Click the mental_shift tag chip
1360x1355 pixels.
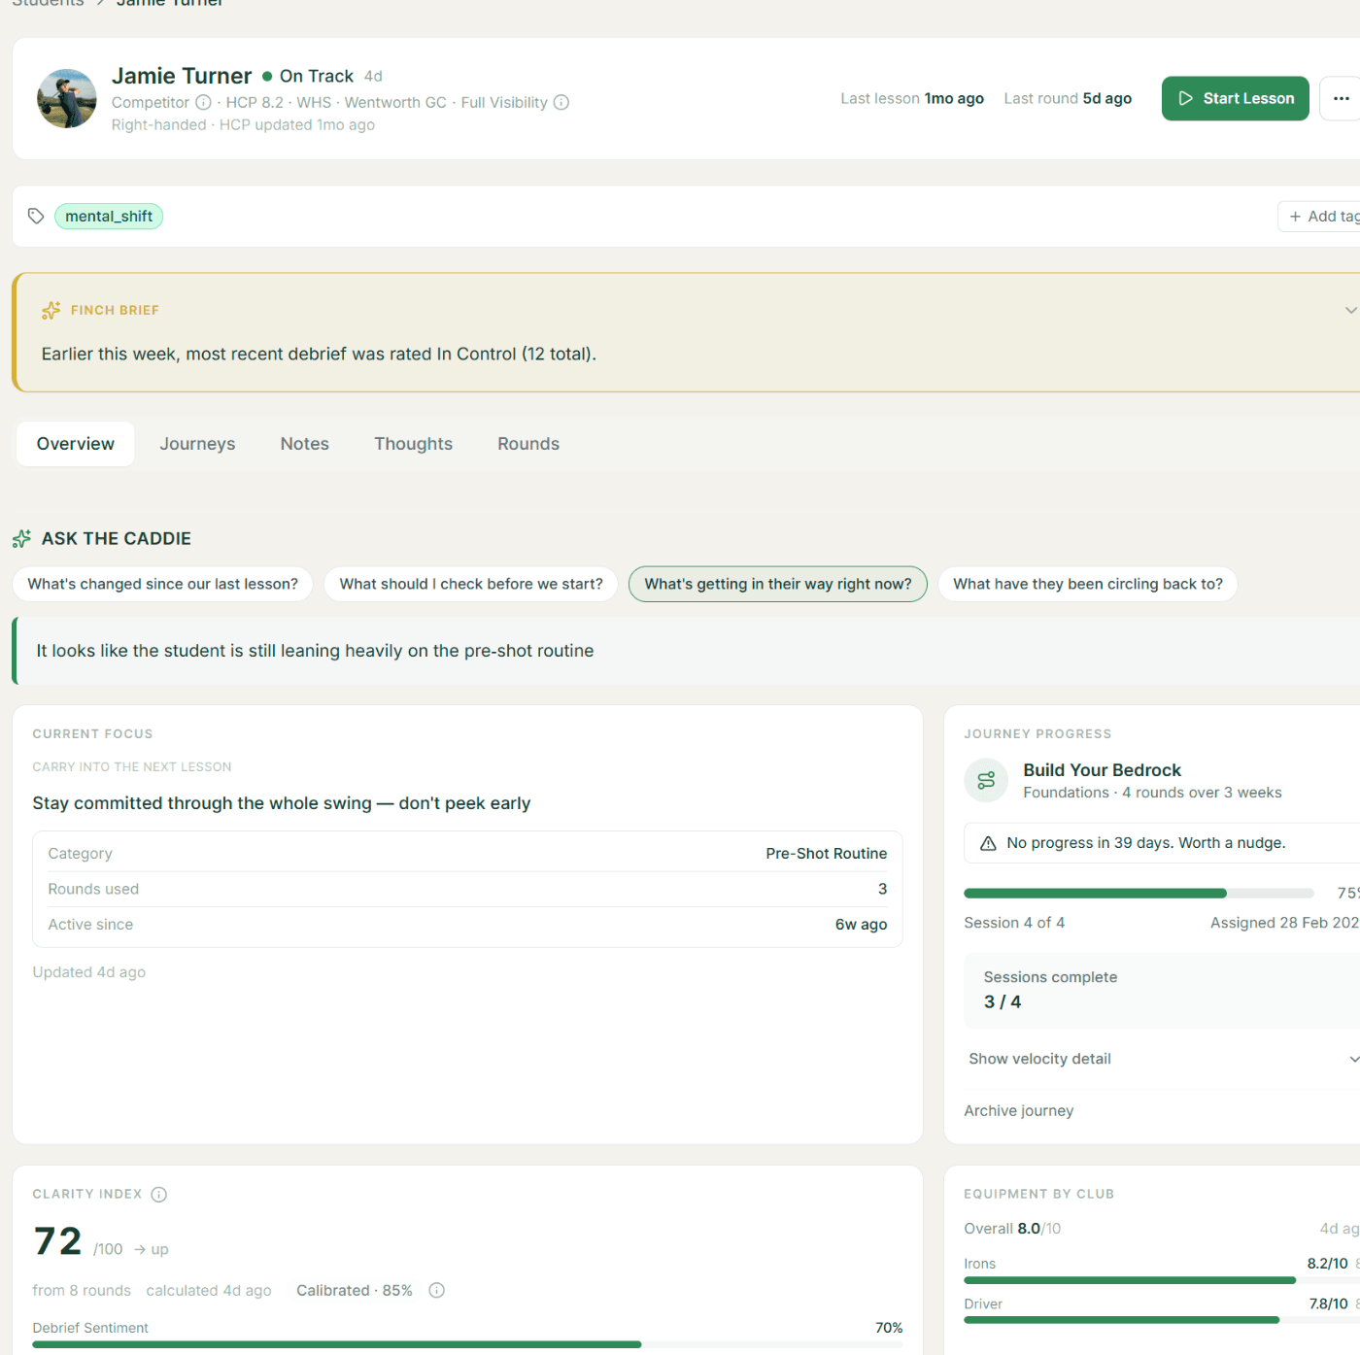pyautogui.click(x=109, y=217)
